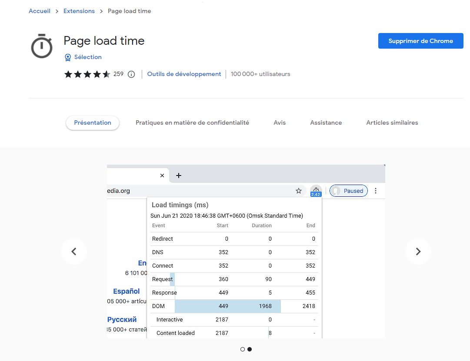The height and width of the screenshot is (361, 470).
Task: Open the Assistance tab
Action: [326, 123]
